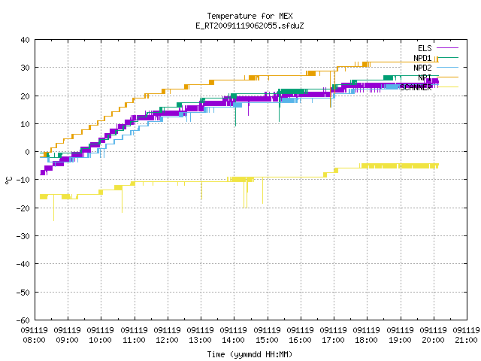Viewport: 481px width, 361px height.
Task: Click the NPD1 legend label
Action: 422,58
